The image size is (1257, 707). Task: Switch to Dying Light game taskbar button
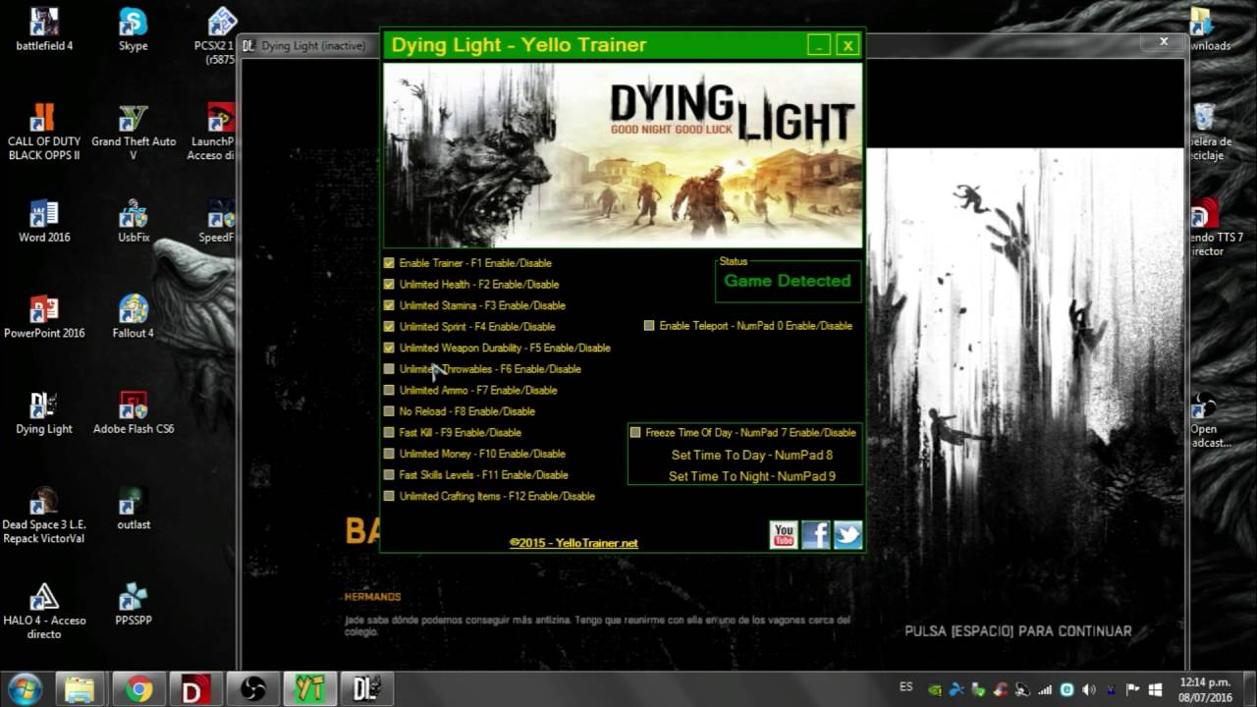click(367, 689)
